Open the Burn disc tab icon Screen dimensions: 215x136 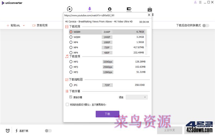pyautogui.click(x=110, y=9)
